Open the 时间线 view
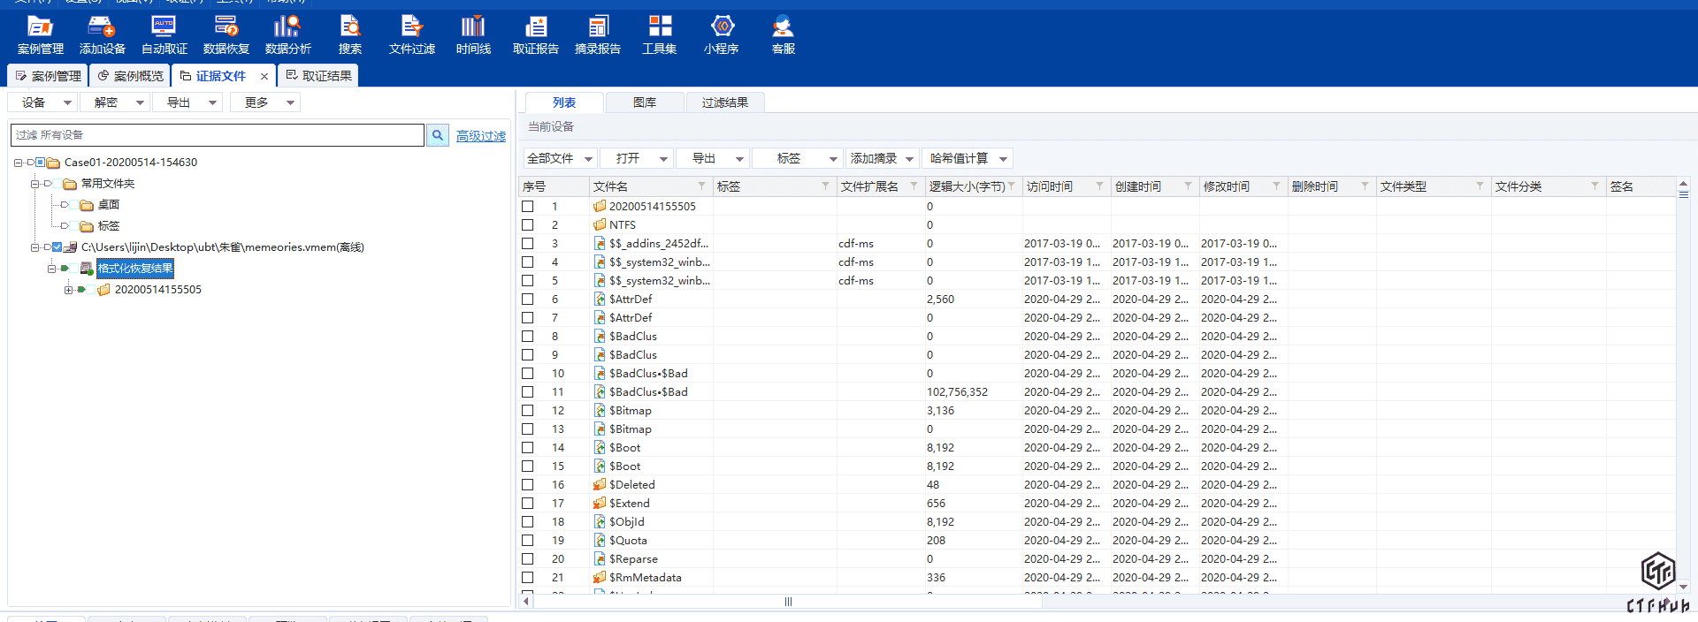Viewport: 1698px width, 622px height. [473, 34]
